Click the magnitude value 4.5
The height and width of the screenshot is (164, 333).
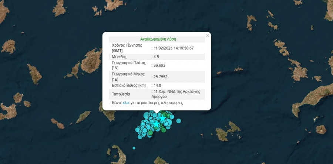[157, 57]
